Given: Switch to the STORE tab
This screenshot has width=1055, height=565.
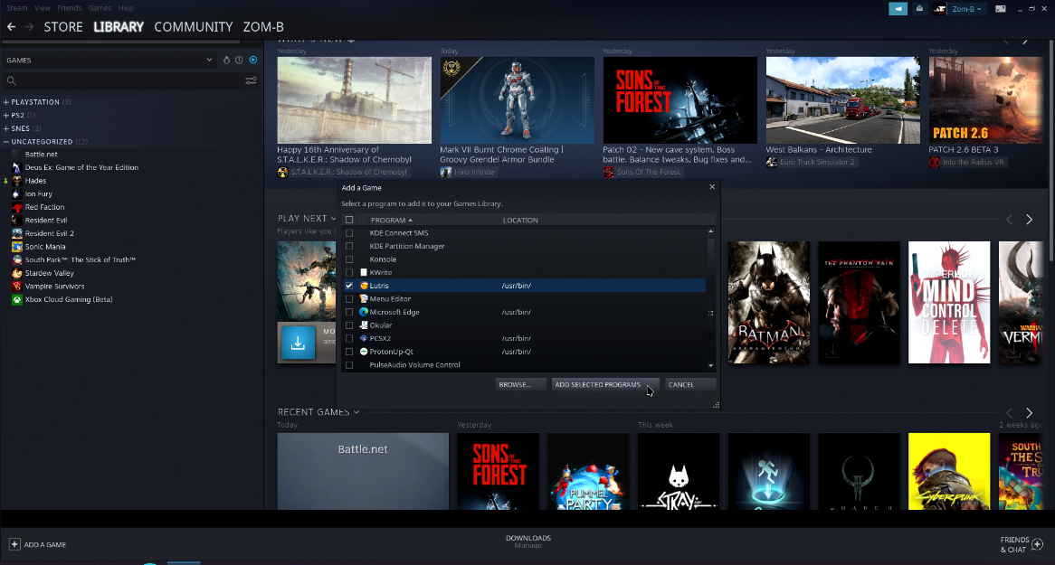Looking at the screenshot, I should pyautogui.click(x=63, y=27).
